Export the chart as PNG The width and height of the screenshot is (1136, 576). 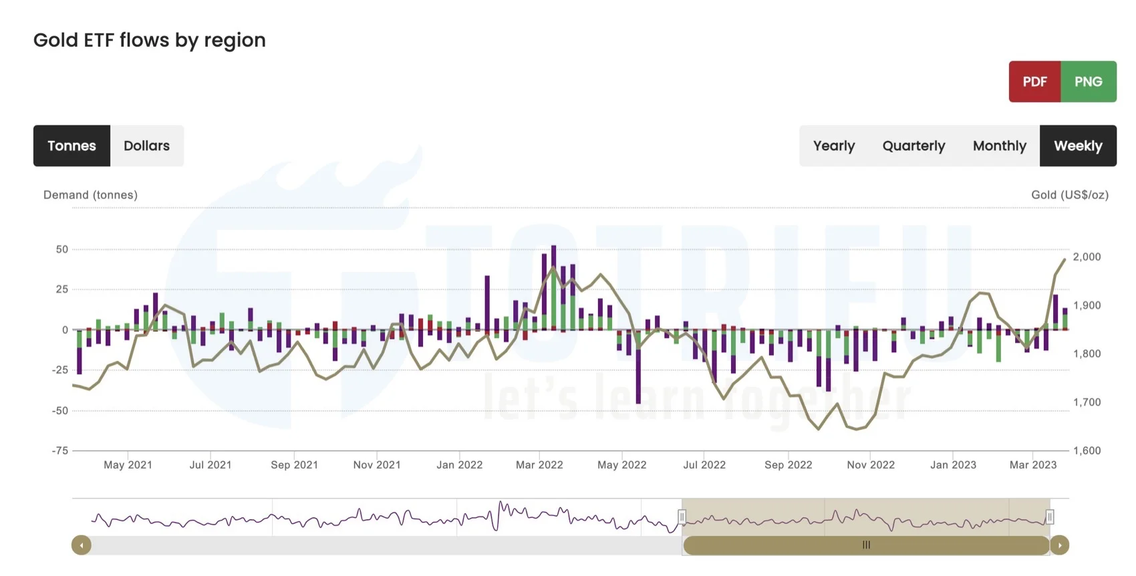[1089, 81]
